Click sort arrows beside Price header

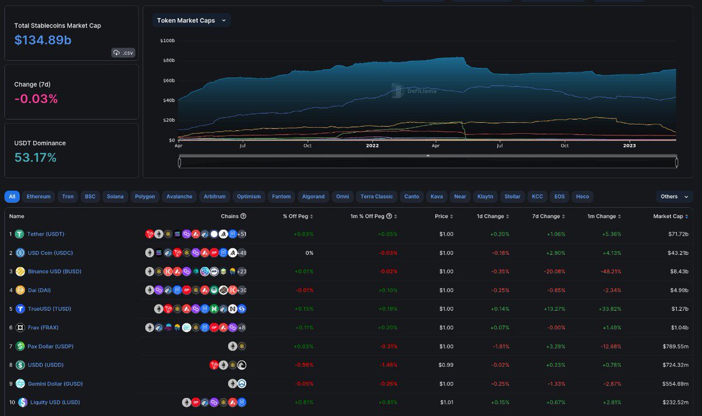point(453,216)
